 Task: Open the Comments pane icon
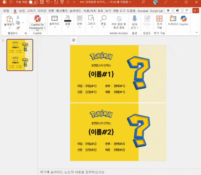pos(187,10)
